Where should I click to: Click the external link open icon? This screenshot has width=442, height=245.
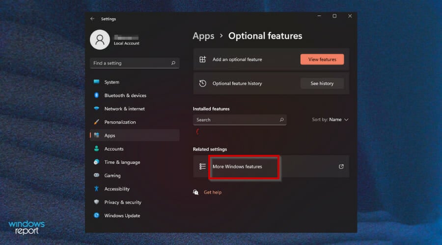tap(341, 167)
